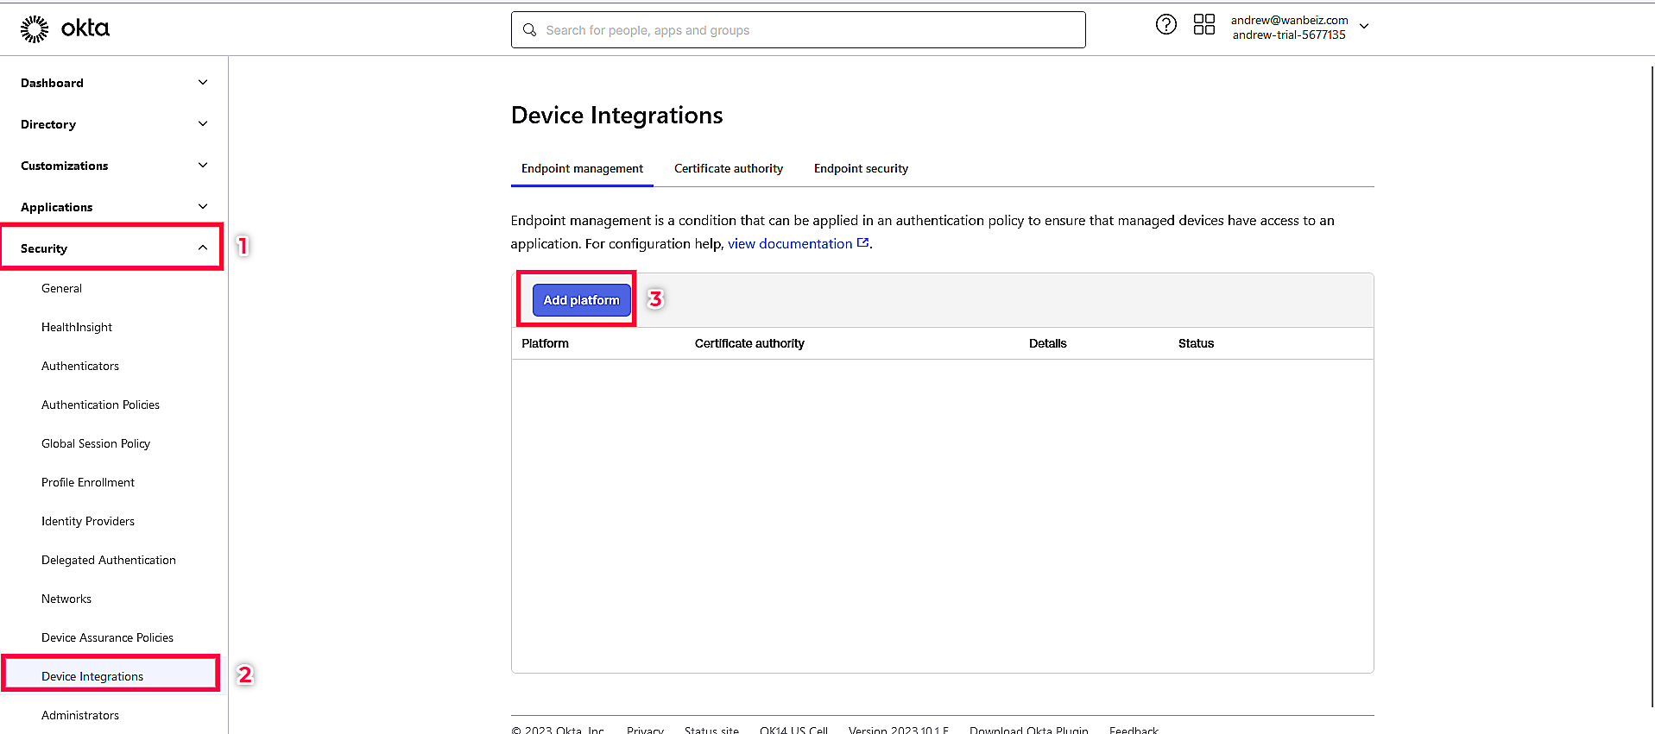The width and height of the screenshot is (1655, 734).
Task: Open the apps grid icon
Action: point(1203,25)
